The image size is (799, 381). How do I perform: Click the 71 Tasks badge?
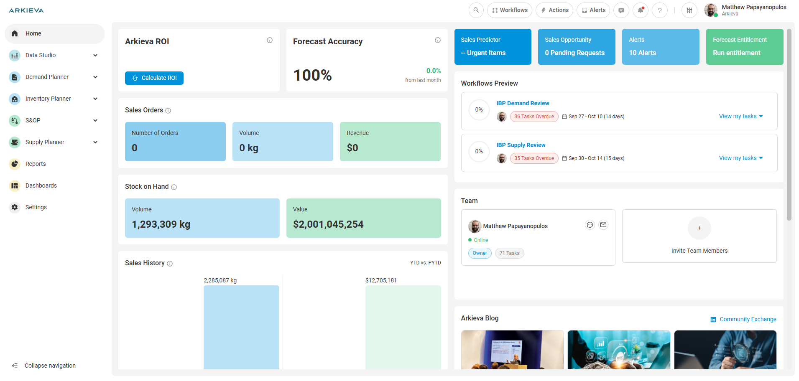pyautogui.click(x=509, y=253)
